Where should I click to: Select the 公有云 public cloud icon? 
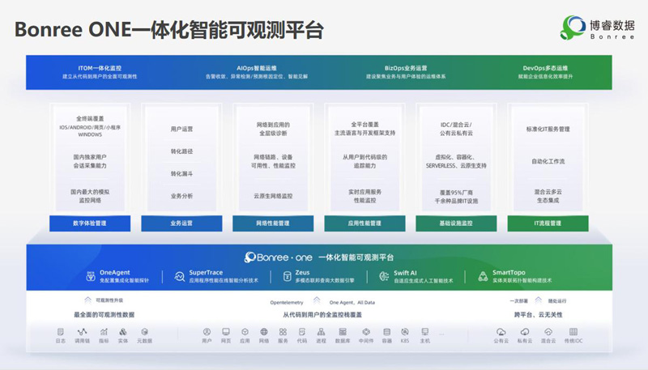(x=501, y=332)
